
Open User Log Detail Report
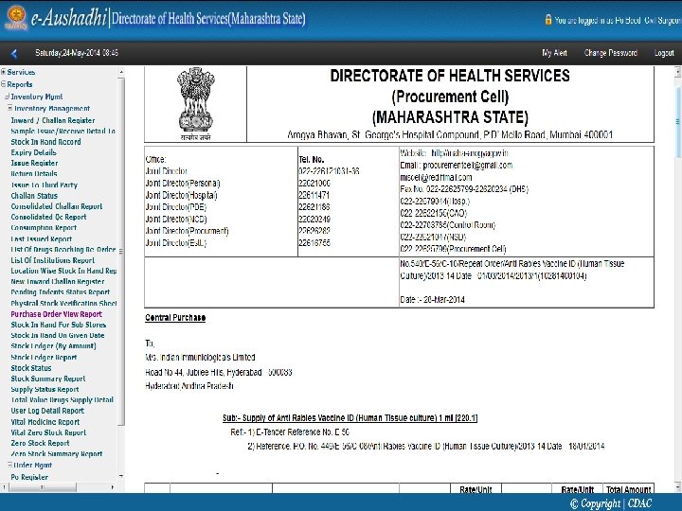tap(47, 411)
